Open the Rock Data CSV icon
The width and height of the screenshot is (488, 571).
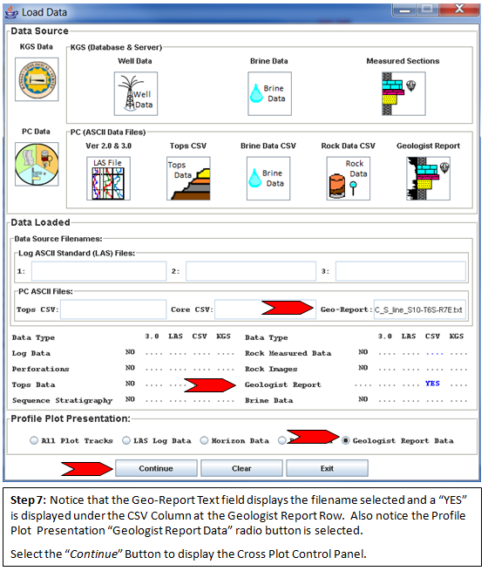tap(349, 179)
